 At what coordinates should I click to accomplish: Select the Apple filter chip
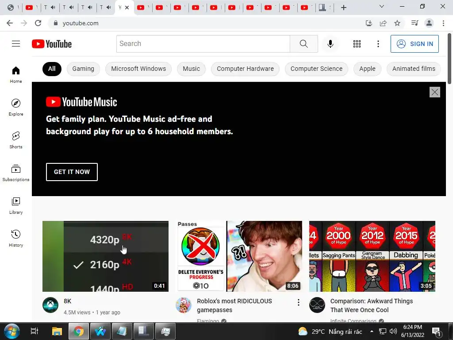click(367, 69)
